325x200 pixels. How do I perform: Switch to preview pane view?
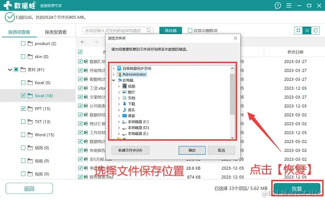click(x=316, y=31)
